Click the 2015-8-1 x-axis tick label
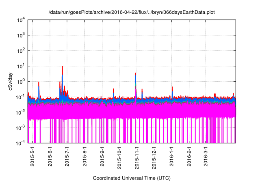Image resolution: width=260 pixels, height=182 pixels. click(85, 156)
